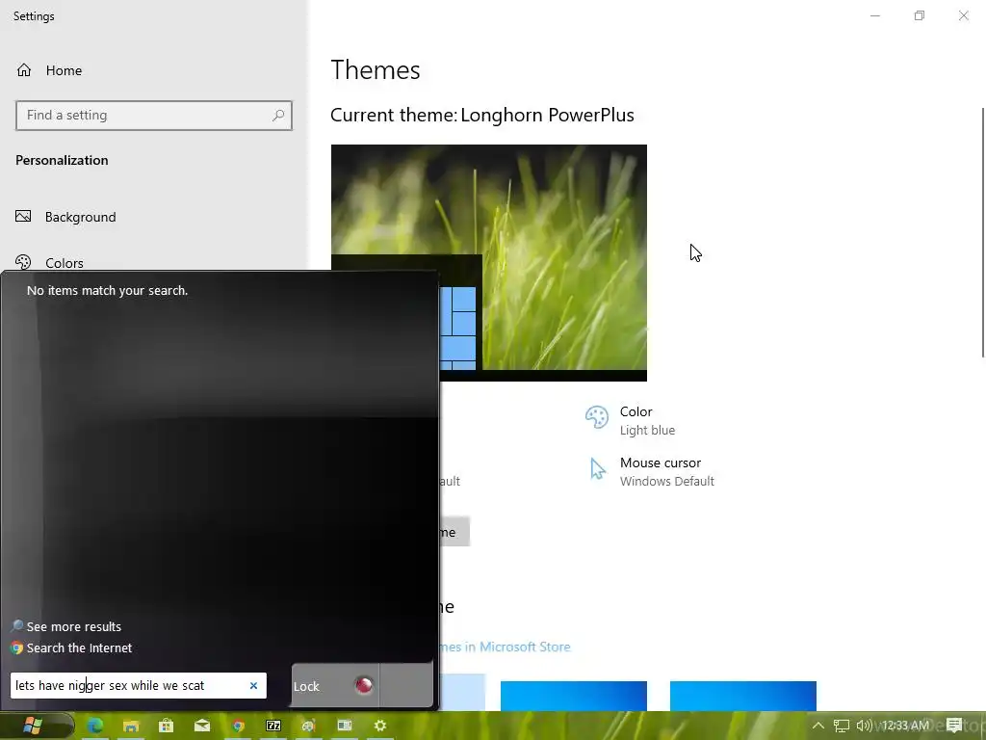Screen dimensions: 986x740
Task: Click See more results in Start menu
Action: [x=74, y=626]
